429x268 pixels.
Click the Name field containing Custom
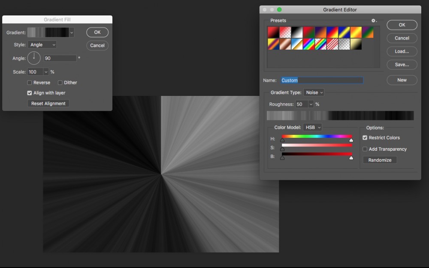[x=322, y=80]
